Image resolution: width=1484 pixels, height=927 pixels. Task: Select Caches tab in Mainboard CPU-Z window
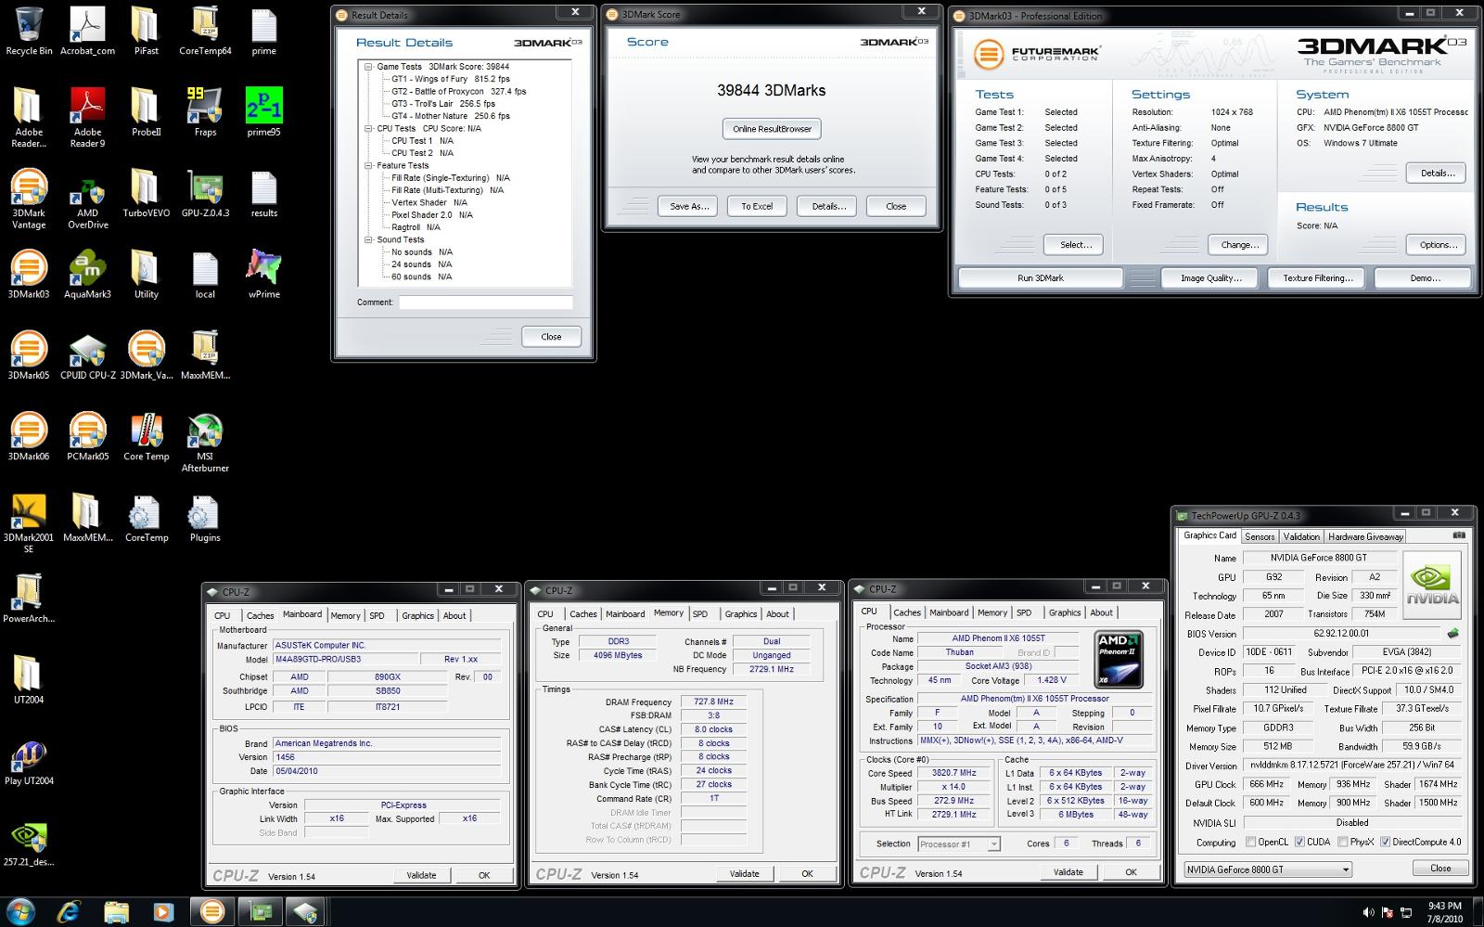(260, 615)
